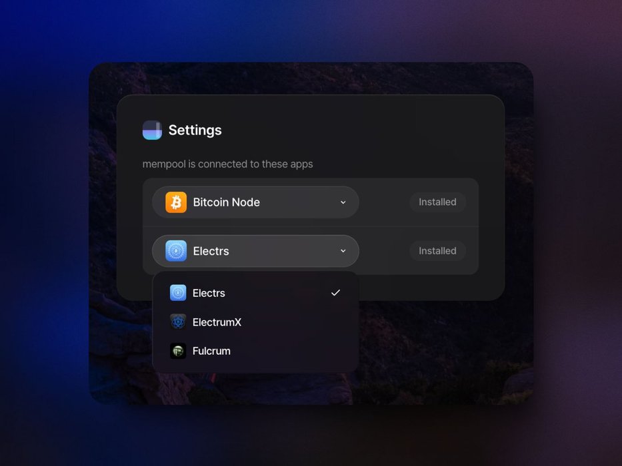The width and height of the screenshot is (622, 466).
Task: Click the Settings heading text
Action: point(195,130)
